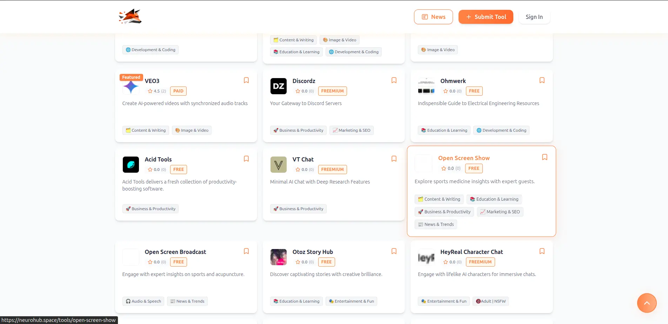Image resolution: width=668 pixels, height=324 pixels.
Task: Click the Featured badge on VEO3
Action: 131,77
